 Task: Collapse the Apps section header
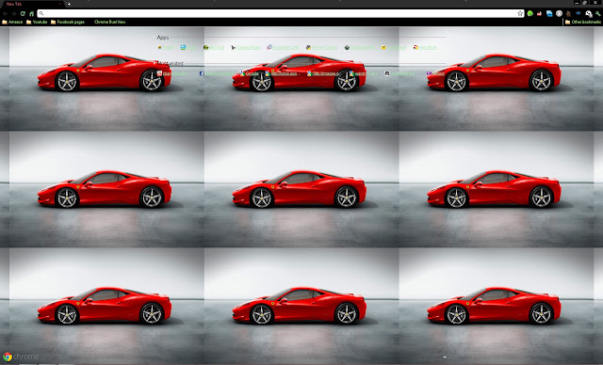tap(163, 38)
